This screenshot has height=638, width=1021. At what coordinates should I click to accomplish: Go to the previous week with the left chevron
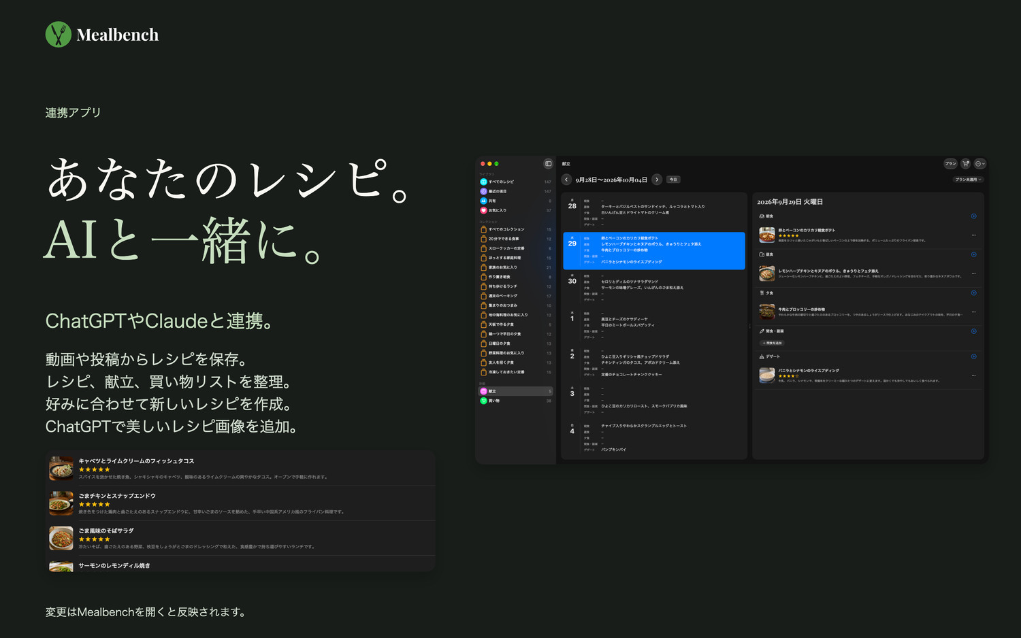[566, 180]
